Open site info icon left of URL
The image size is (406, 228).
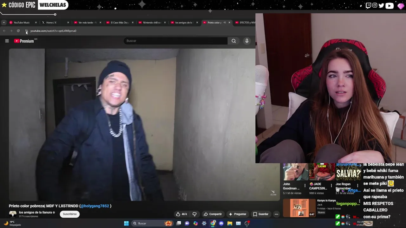tap(26, 31)
